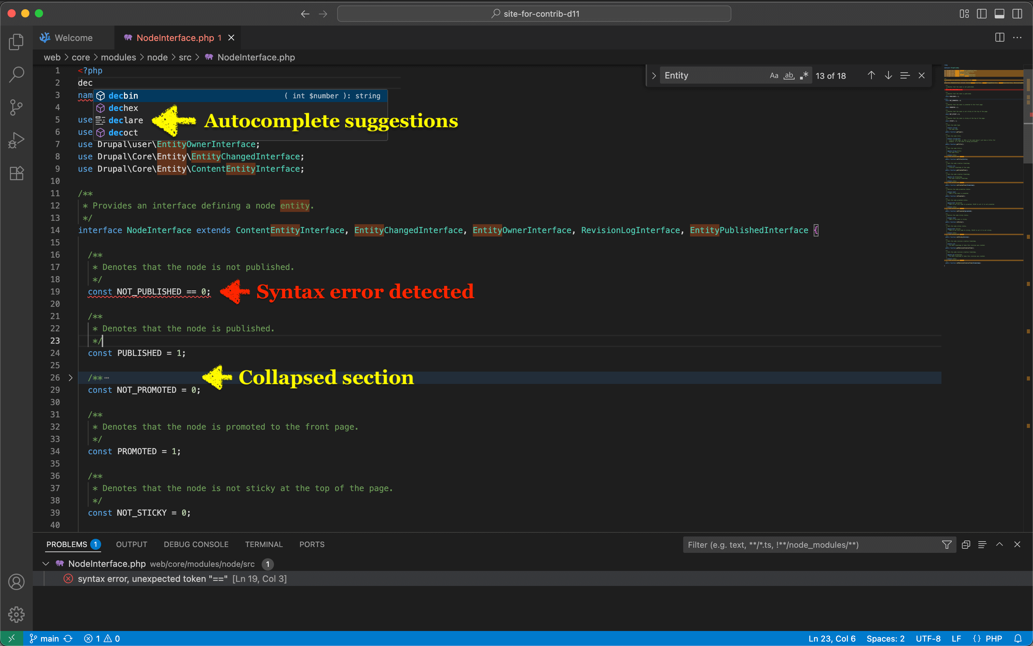The width and height of the screenshot is (1033, 646).
Task: Select decbin autocomplete suggestion
Action: pyautogui.click(x=240, y=96)
